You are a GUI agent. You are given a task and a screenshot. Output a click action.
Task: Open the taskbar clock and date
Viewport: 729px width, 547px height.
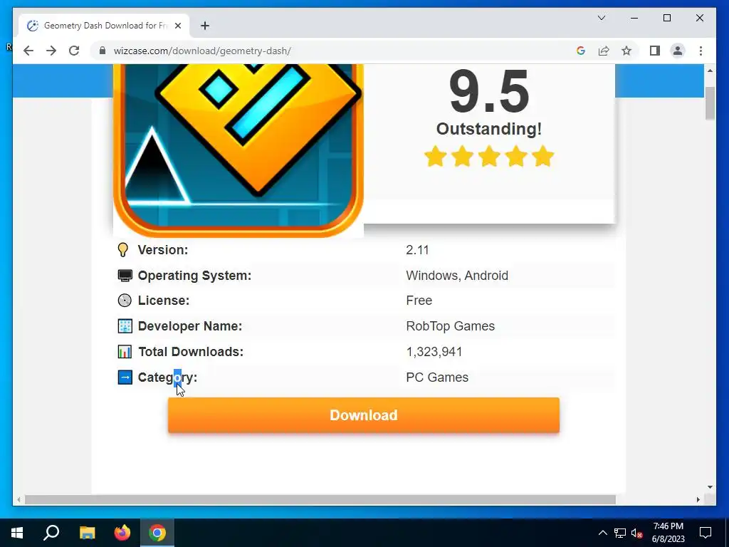coord(668,533)
